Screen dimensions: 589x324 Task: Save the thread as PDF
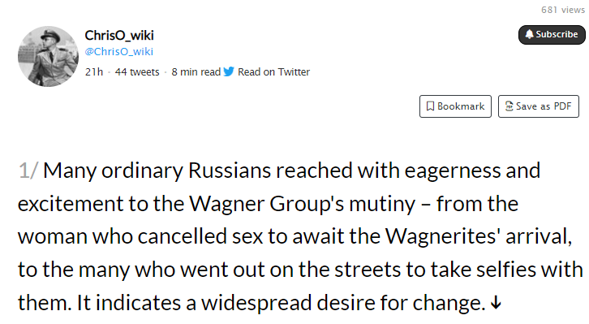click(x=538, y=106)
